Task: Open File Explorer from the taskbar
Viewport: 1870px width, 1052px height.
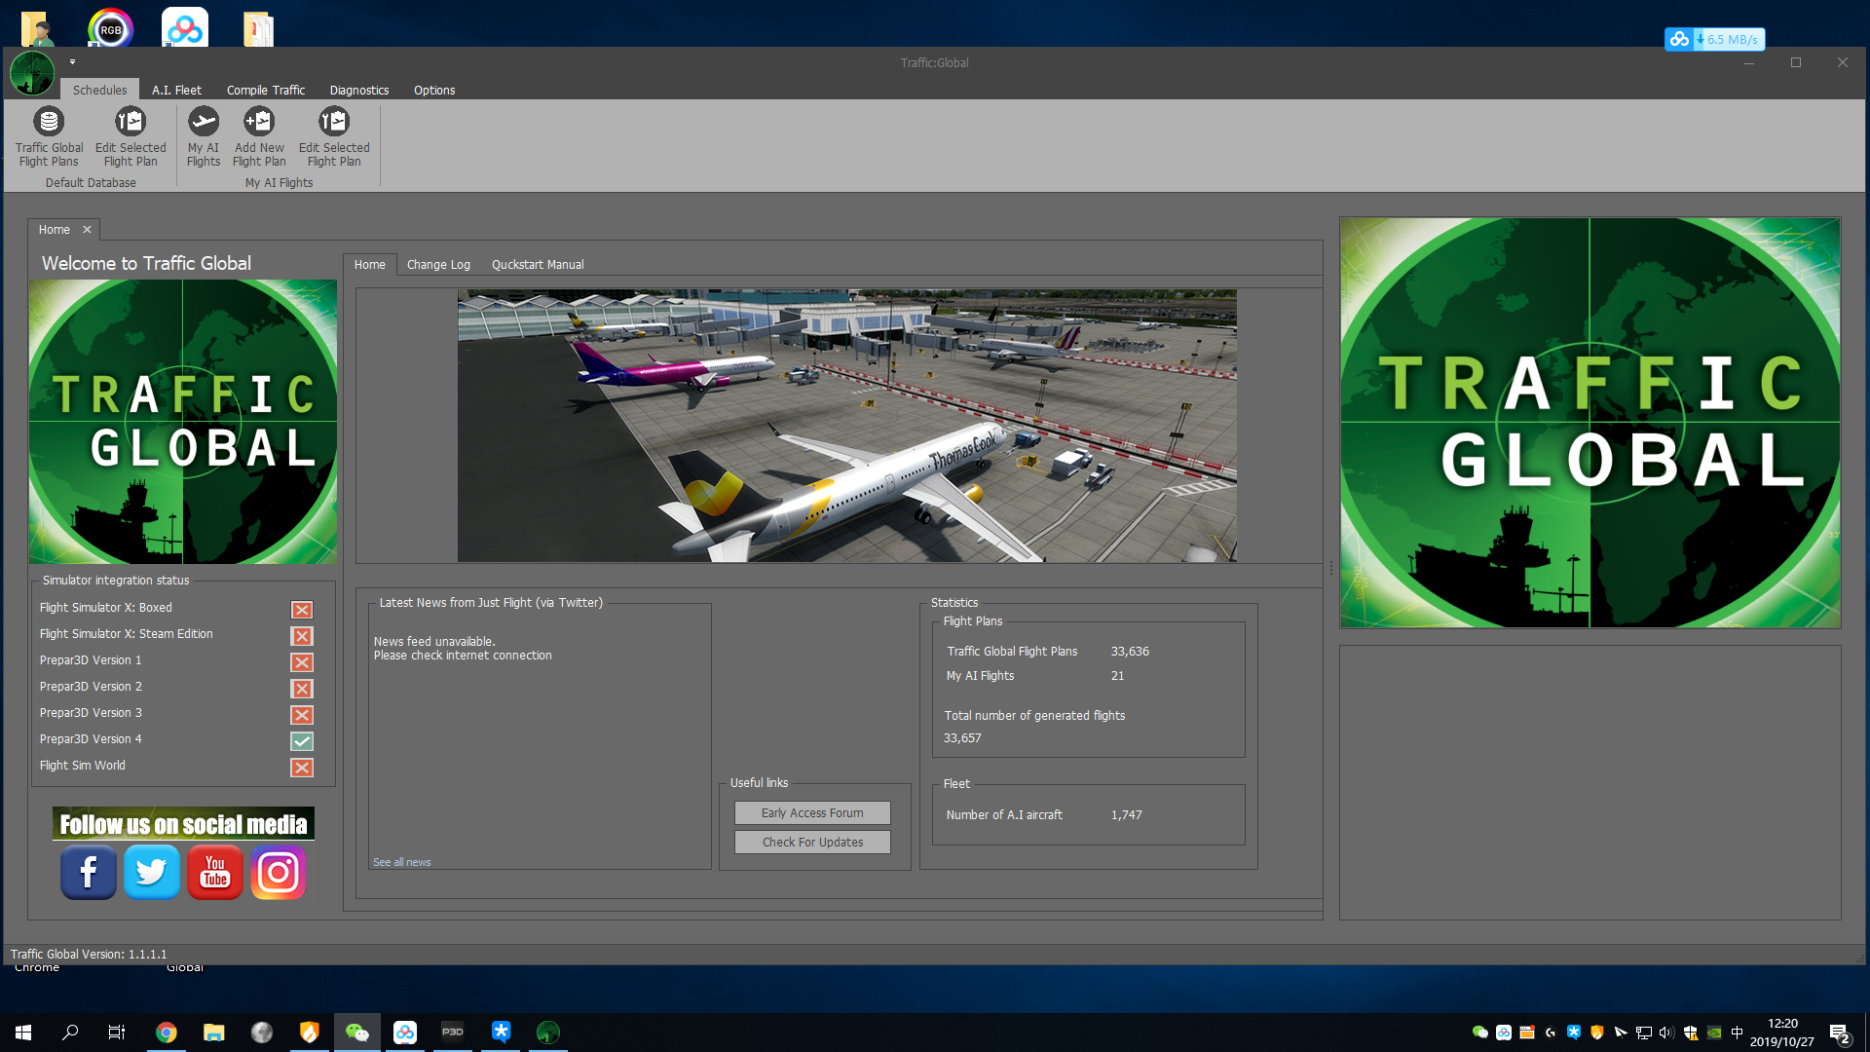Action: (x=214, y=1033)
